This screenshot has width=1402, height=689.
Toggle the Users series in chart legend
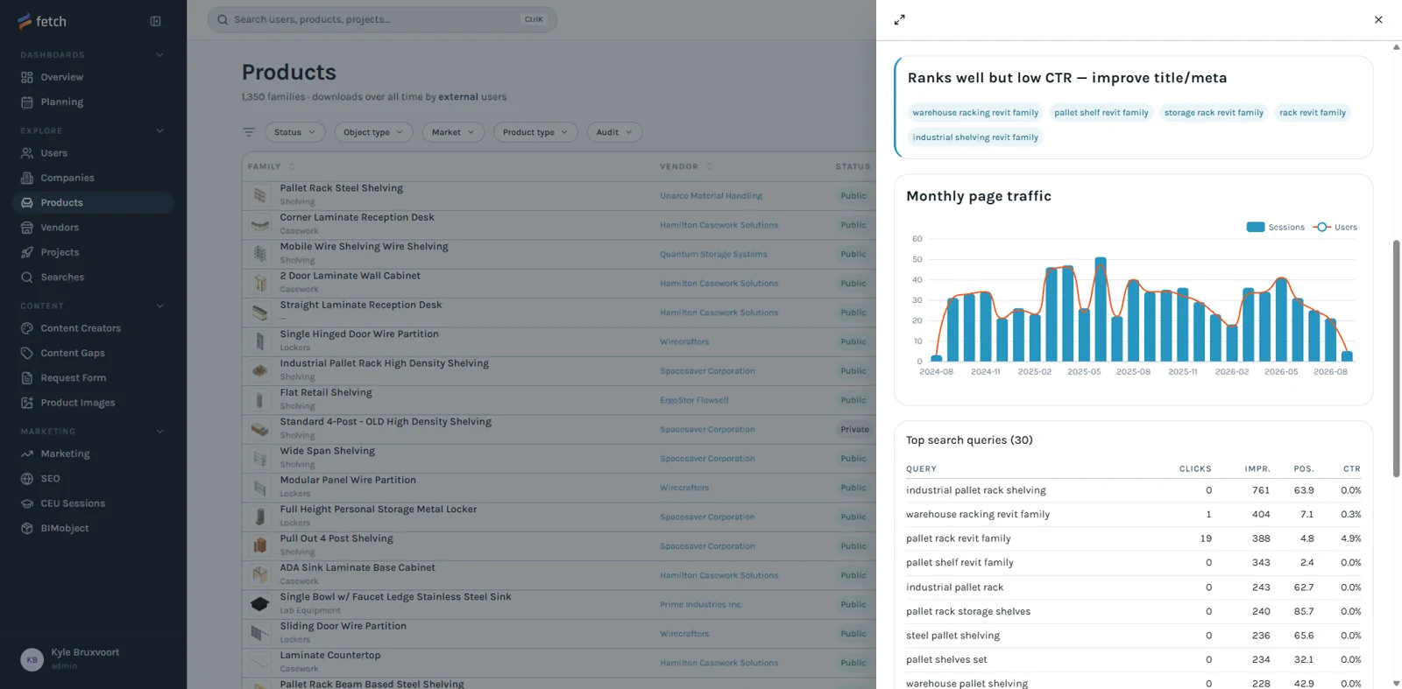tap(1335, 228)
